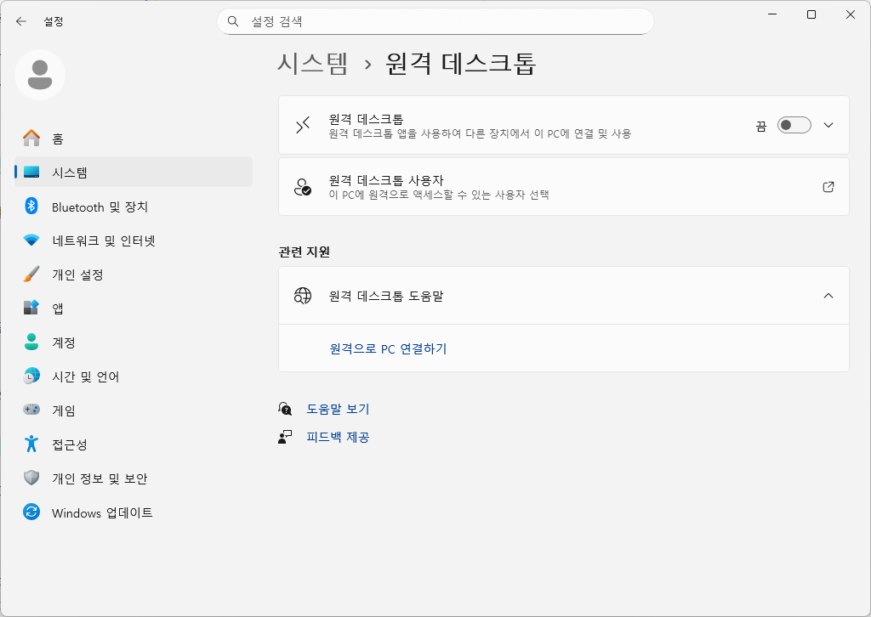871x617 pixels.
Task: Collapse the 원격 데스크톱 도움말 section
Action: tap(828, 296)
